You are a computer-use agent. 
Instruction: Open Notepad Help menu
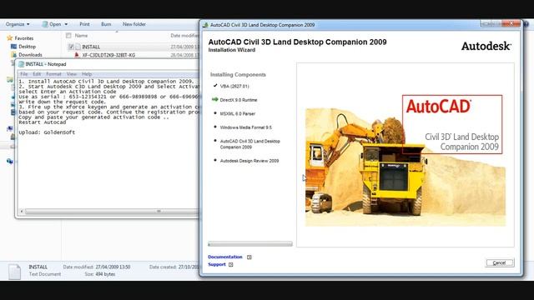coord(87,74)
